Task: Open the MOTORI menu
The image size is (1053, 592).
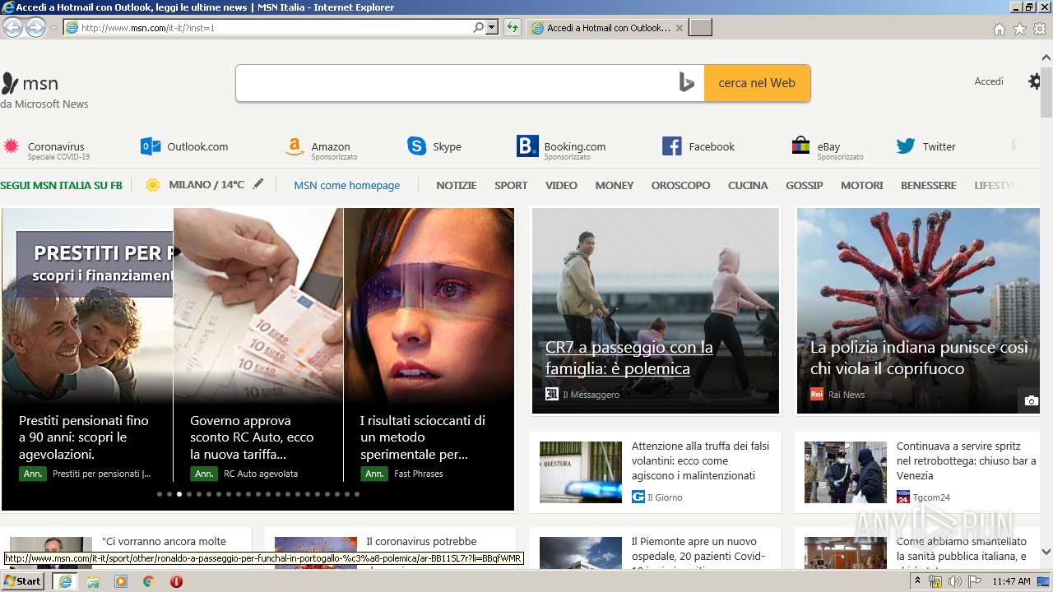Action: (862, 186)
